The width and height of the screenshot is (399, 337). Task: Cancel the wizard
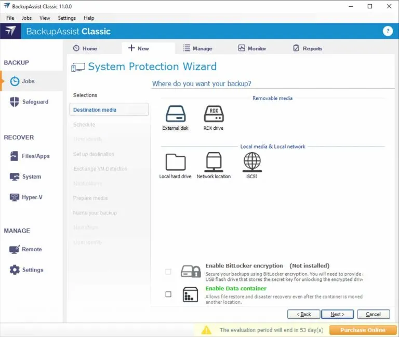(374, 314)
